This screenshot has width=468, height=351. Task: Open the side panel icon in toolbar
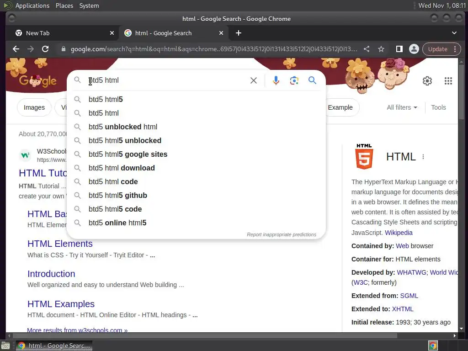(399, 49)
